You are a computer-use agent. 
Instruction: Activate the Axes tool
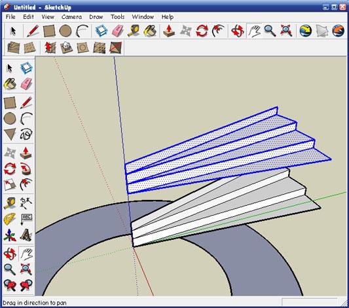(10, 235)
